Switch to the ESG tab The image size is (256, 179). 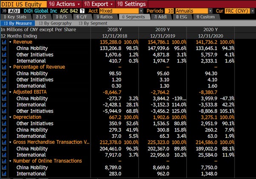click(181, 17)
